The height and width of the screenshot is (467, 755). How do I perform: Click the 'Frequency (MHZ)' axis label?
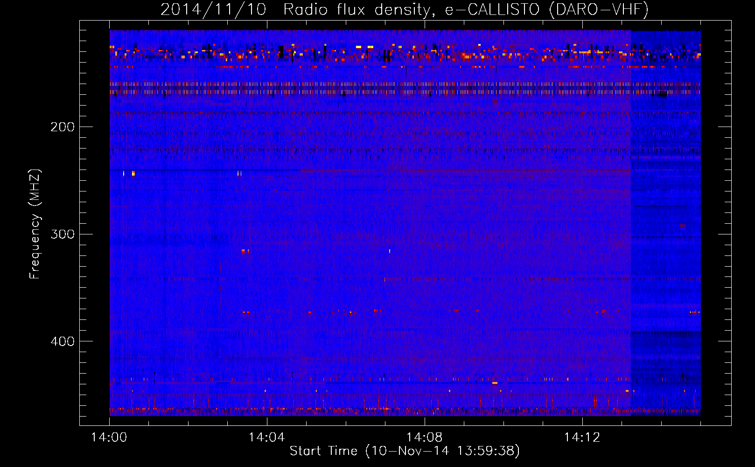35,224
